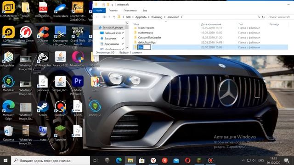The image size is (294, 165).
Task: Select the customnpcs folder
Action: 146,33
